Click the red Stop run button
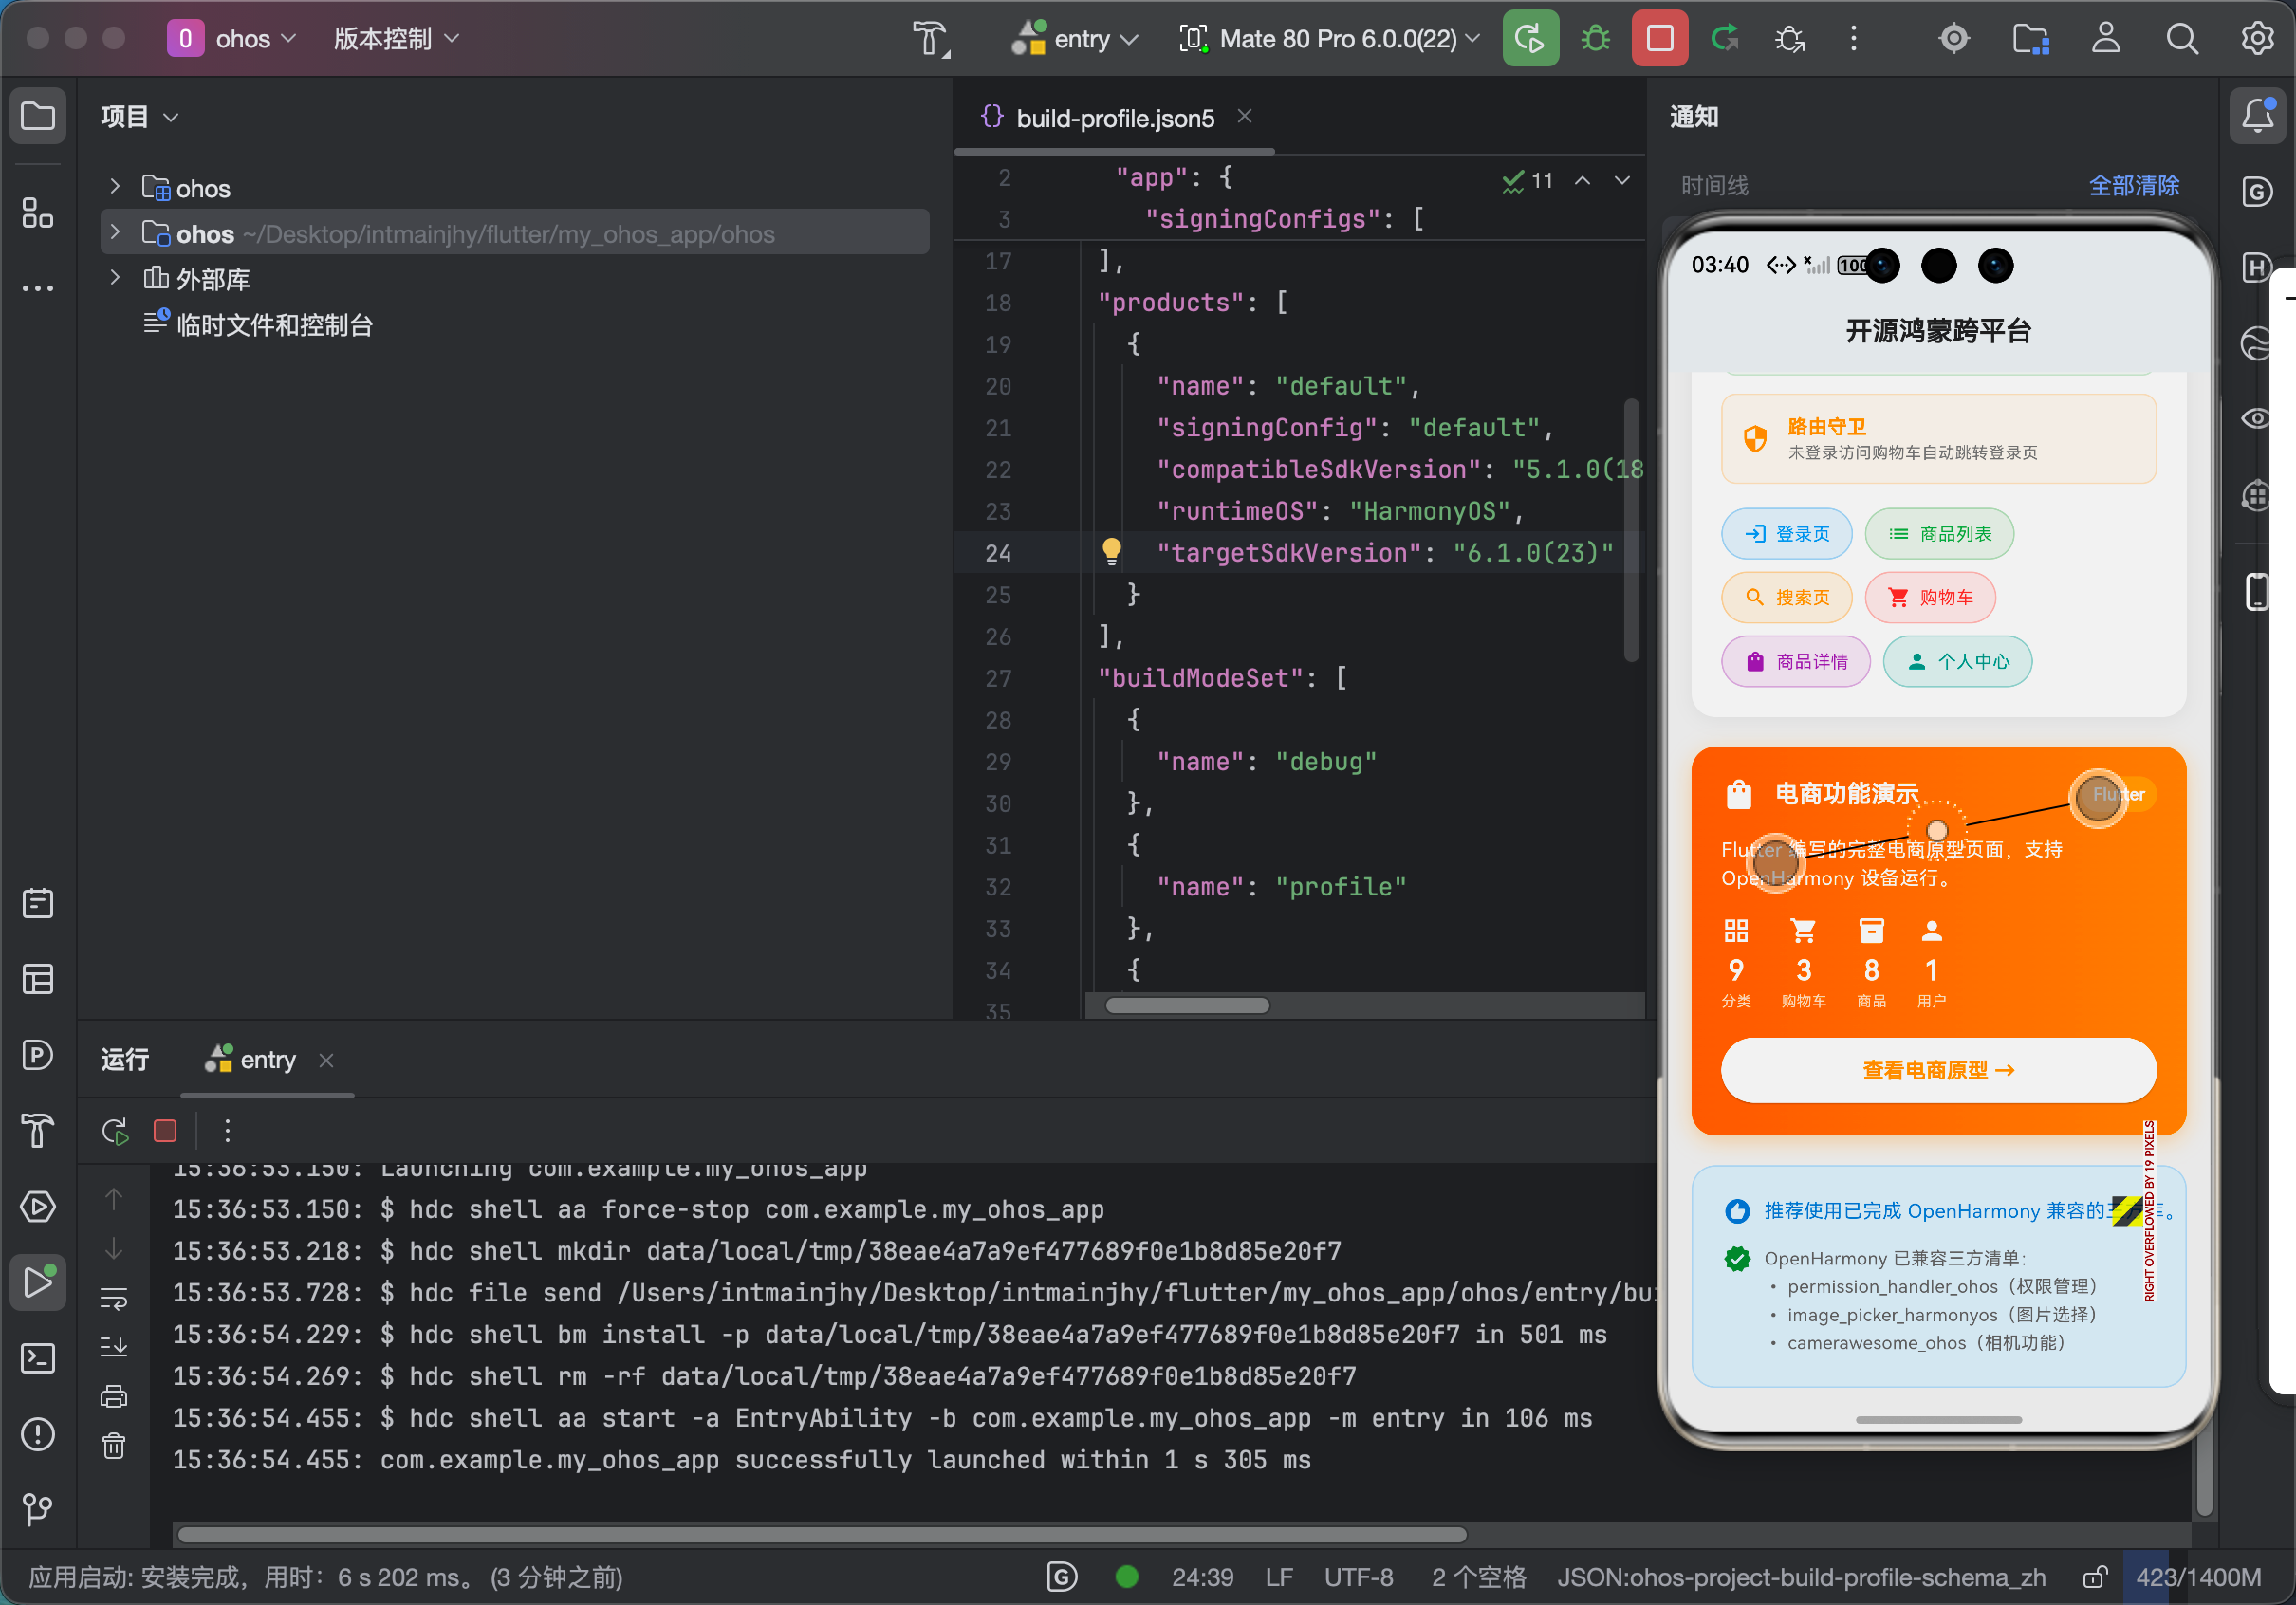 pos(1659,39)
